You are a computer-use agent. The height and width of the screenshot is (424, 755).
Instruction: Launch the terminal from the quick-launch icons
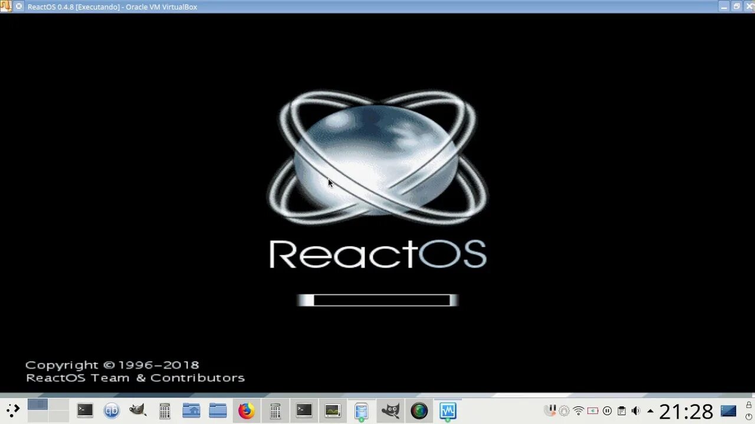(85, 410)
